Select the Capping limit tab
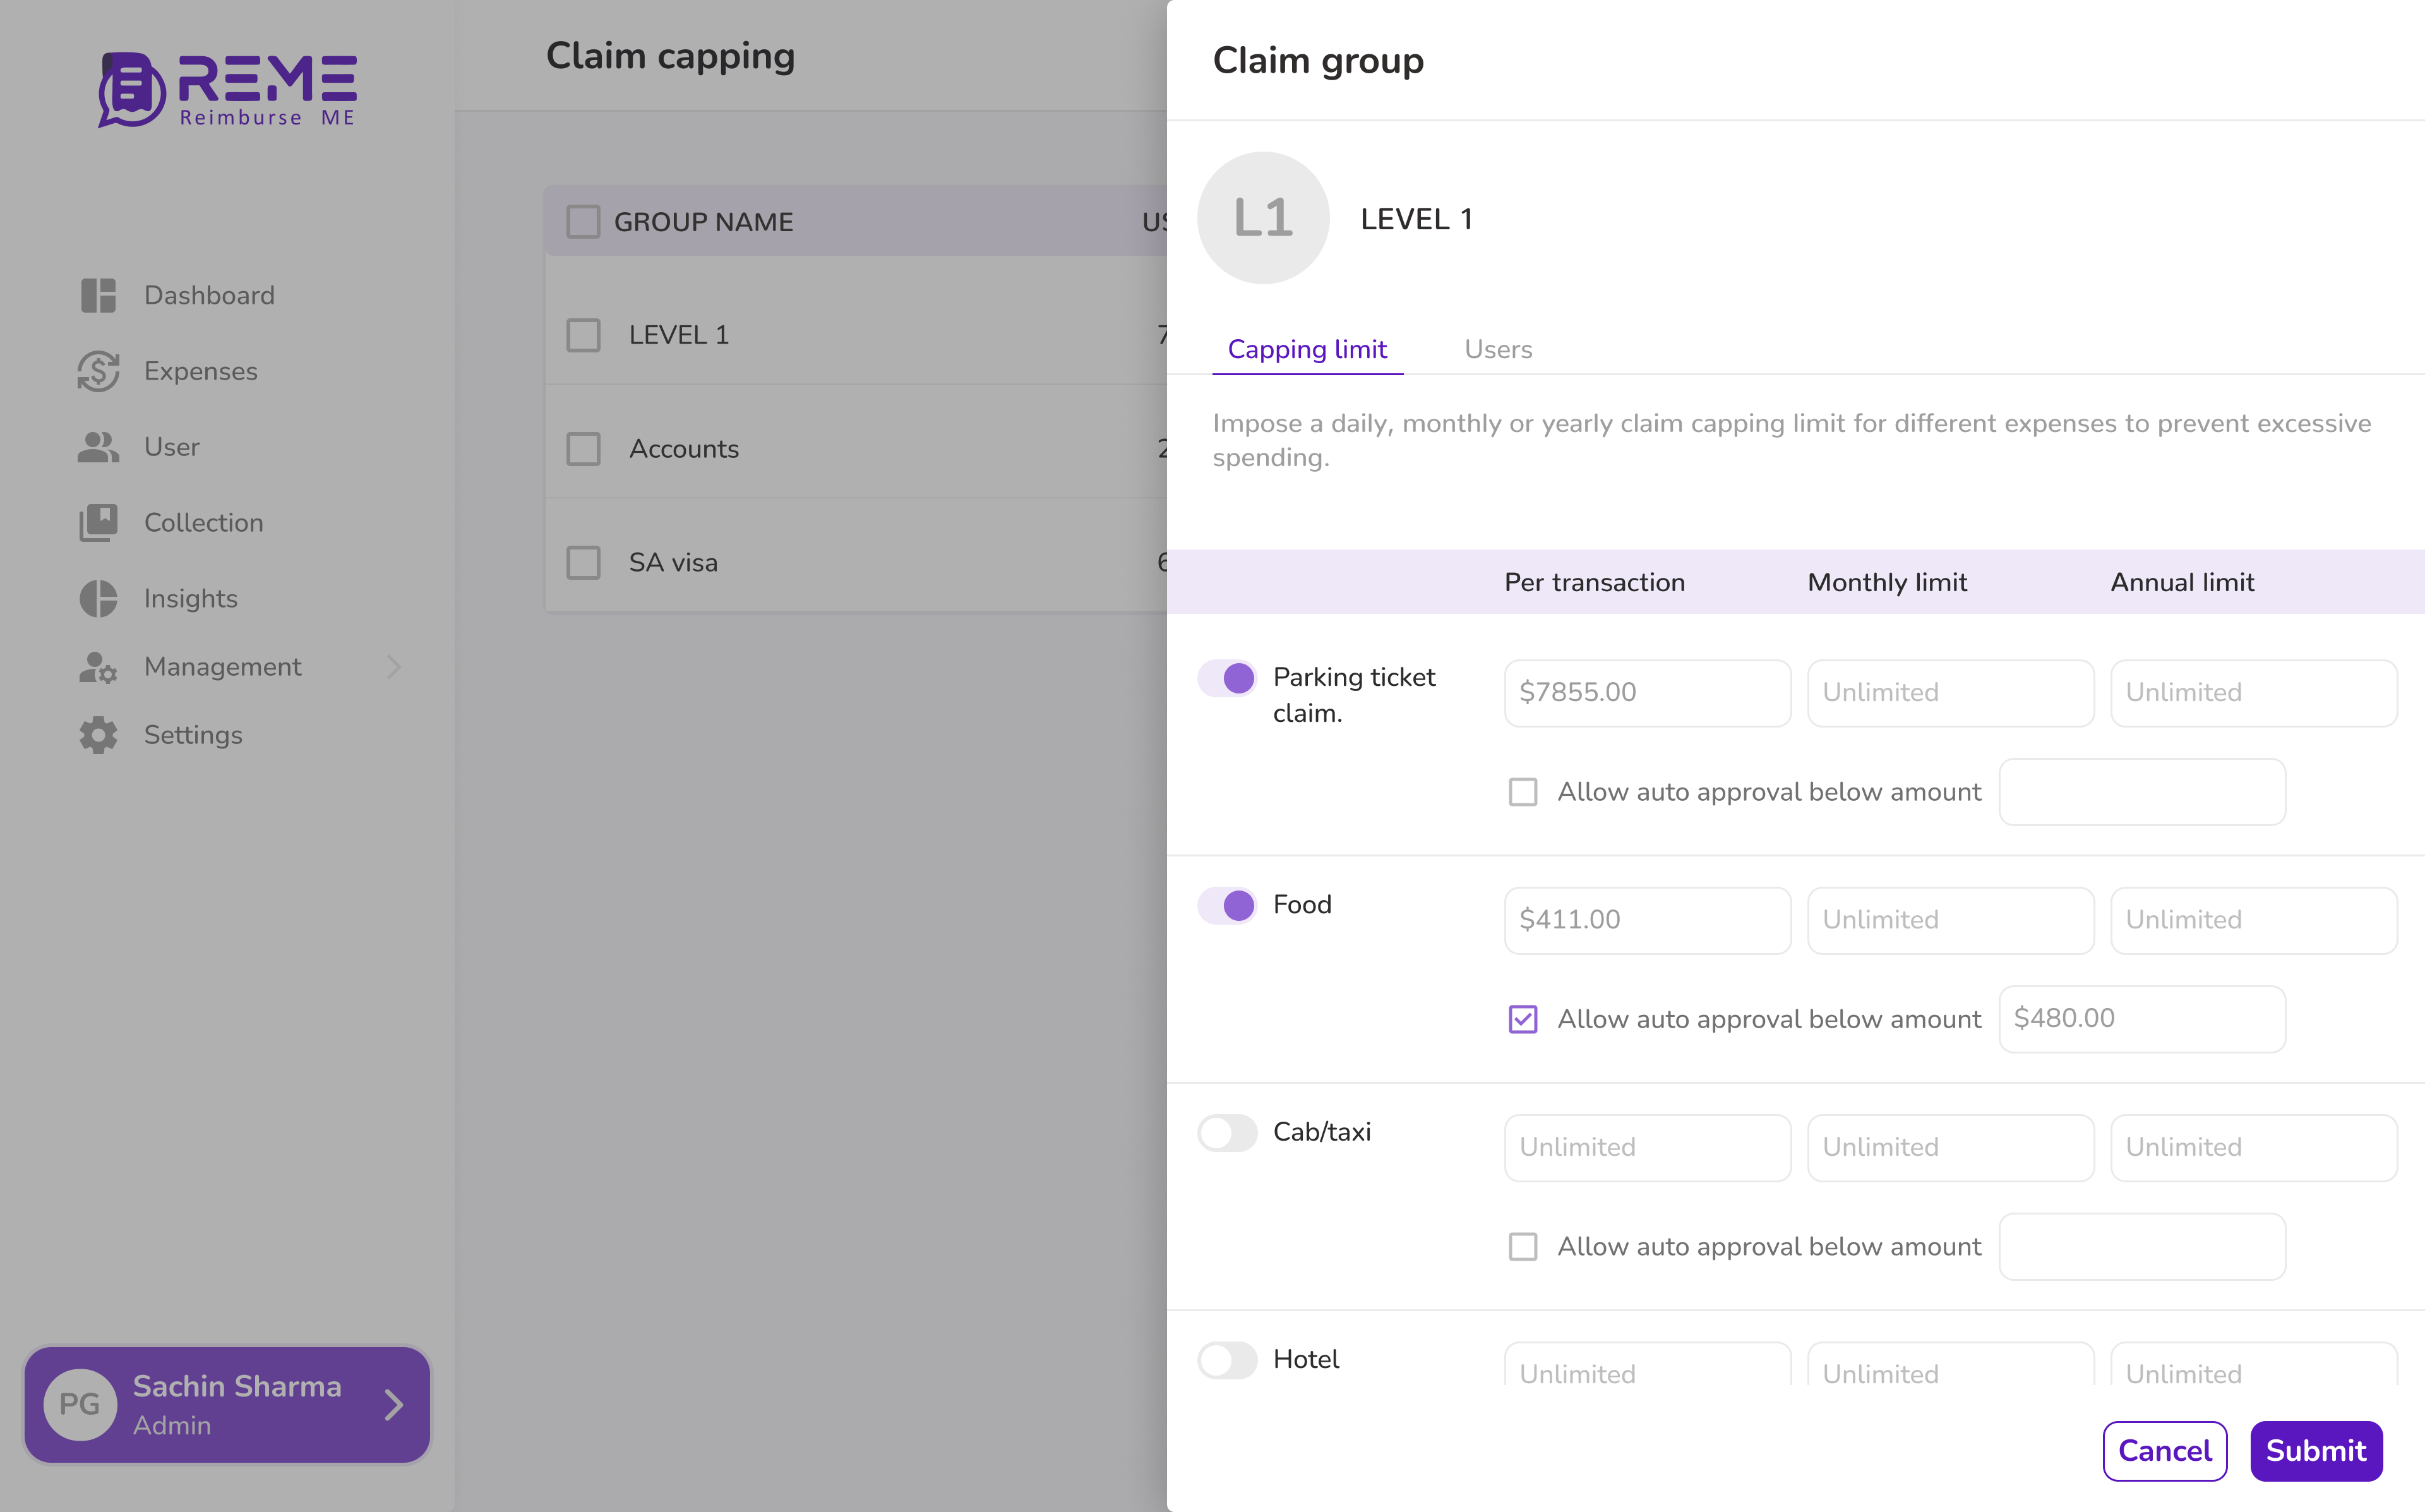2425x1512 pixels. (1307, 349)
